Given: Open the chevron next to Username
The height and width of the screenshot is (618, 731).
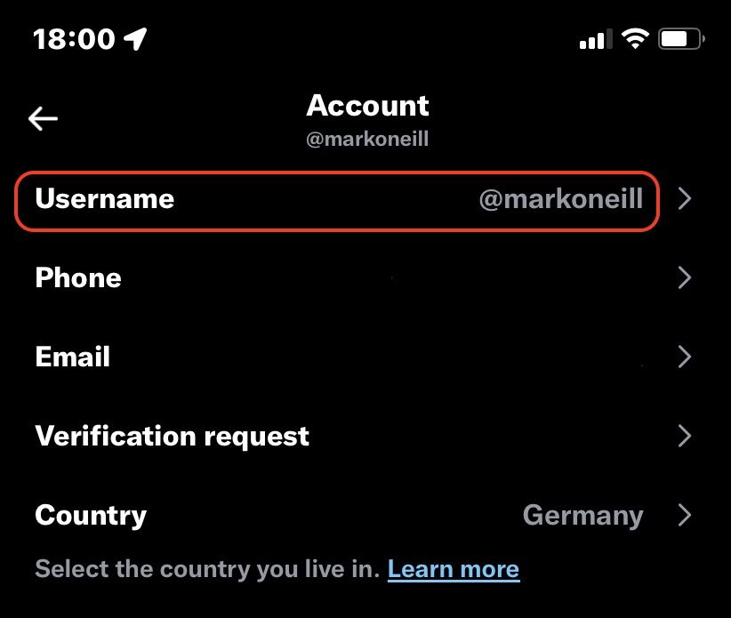Looking at the screenshot, I should (684, 199).
